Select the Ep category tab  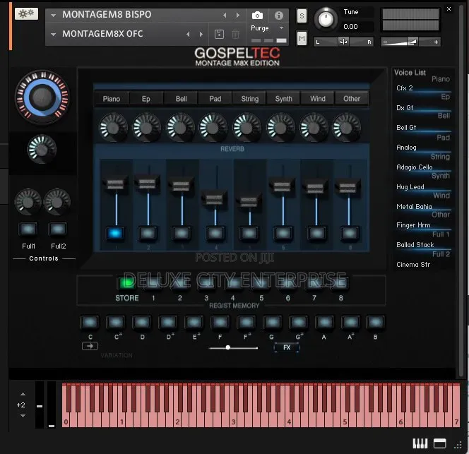(x=146, y=99)
